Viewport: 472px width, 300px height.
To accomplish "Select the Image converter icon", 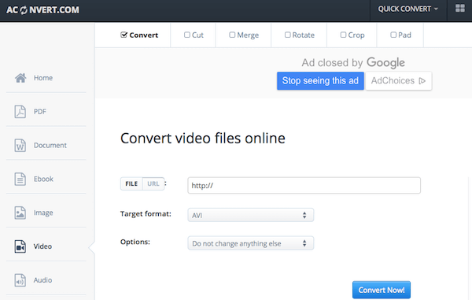I will (x=20, y=213).
